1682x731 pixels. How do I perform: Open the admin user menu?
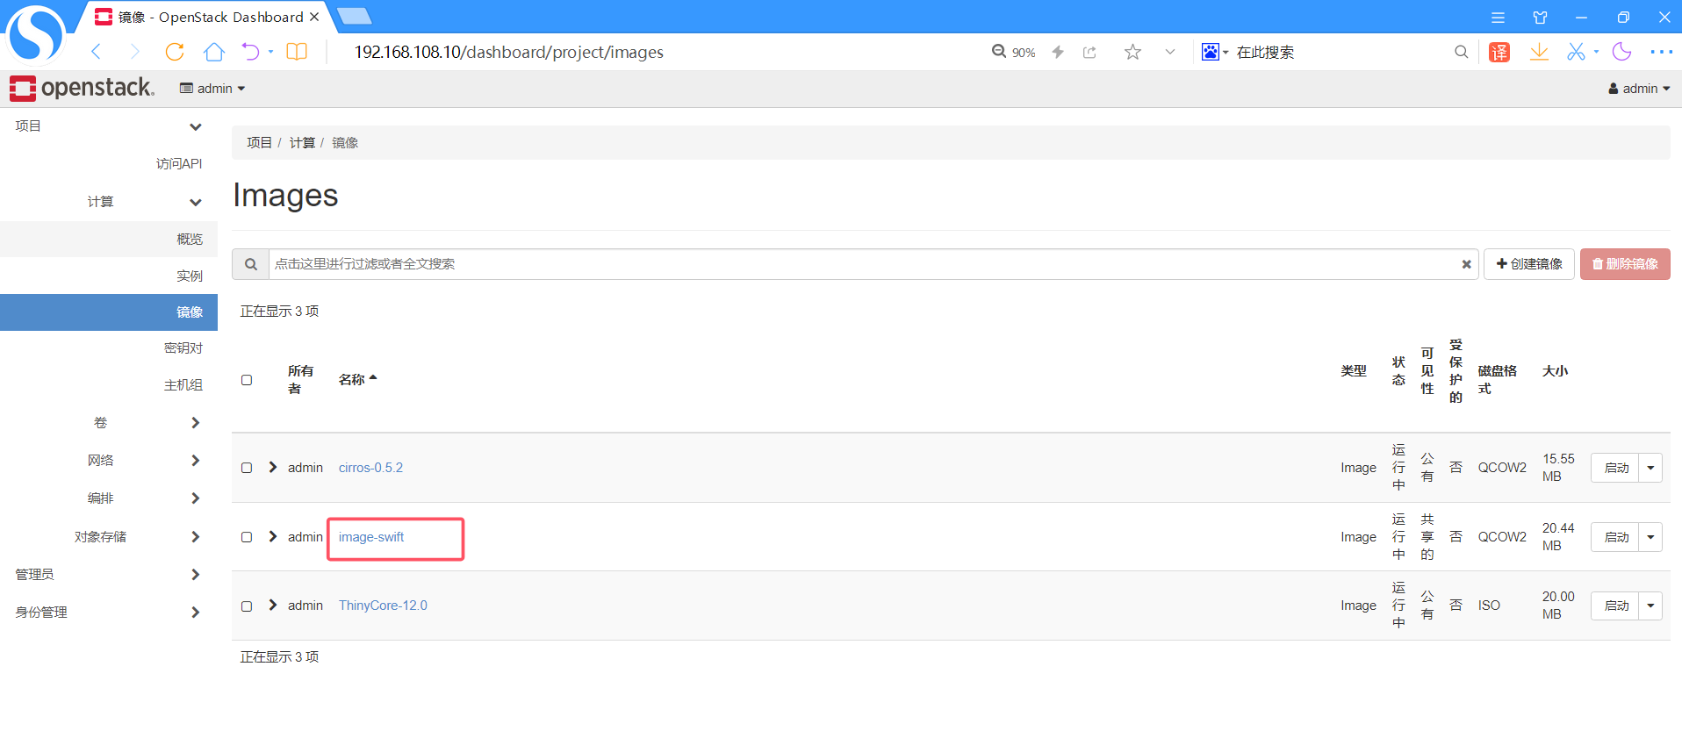[1639, 89]
